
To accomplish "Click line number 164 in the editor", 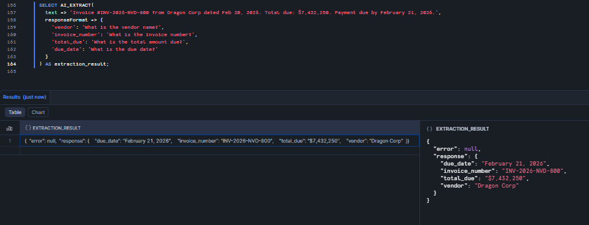I will coord(12,64).
